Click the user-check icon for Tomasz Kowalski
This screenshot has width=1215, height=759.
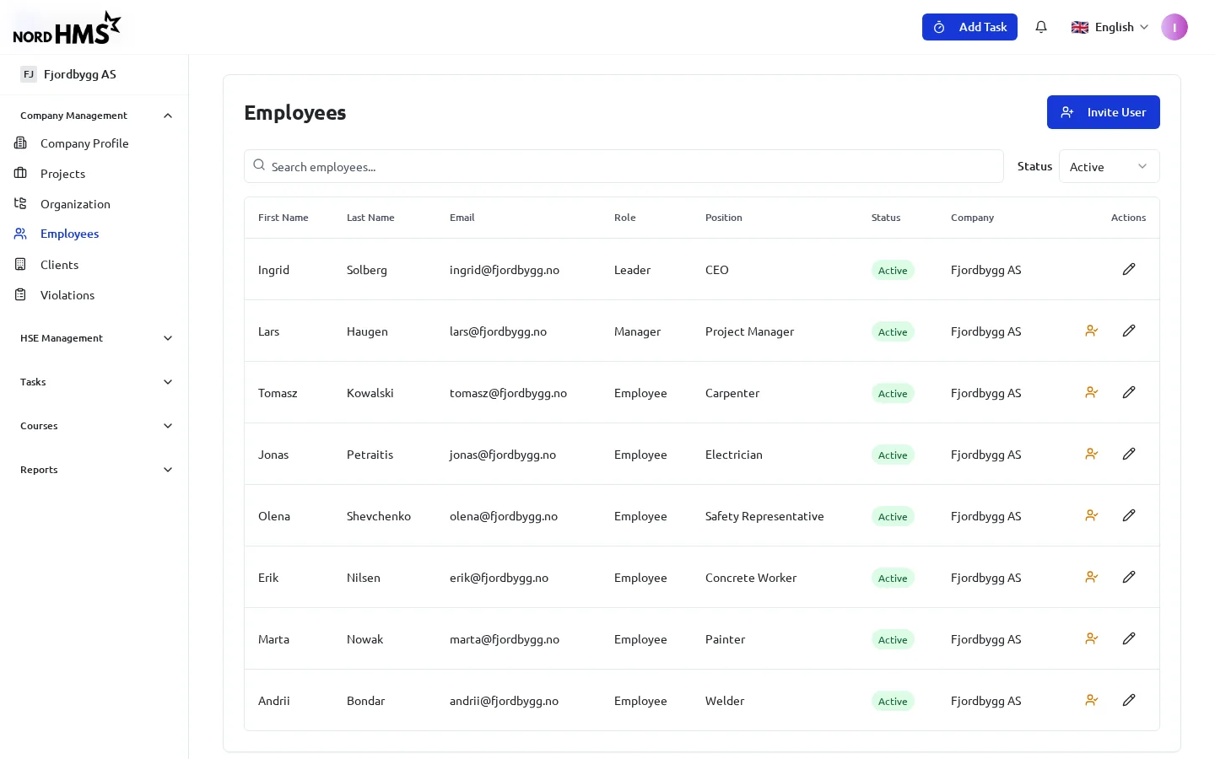click(1092, 392)
